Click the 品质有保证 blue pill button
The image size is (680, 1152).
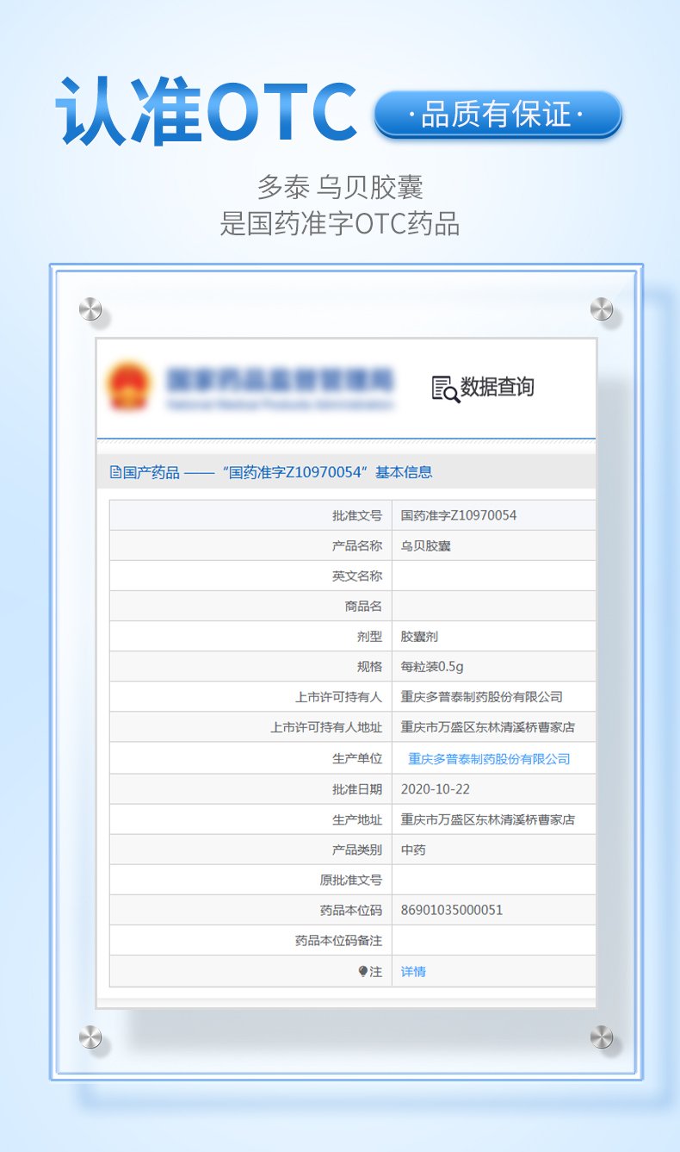[498, 115]
